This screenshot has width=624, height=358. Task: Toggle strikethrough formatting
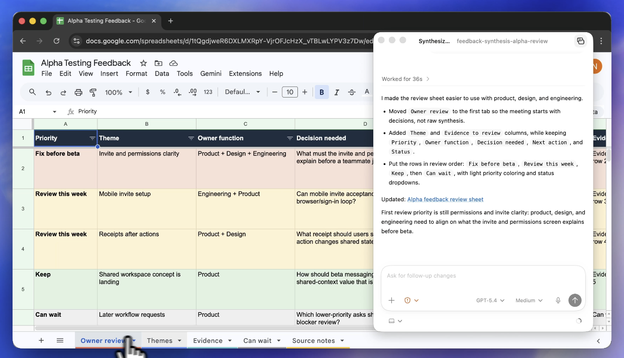[352, 92]
